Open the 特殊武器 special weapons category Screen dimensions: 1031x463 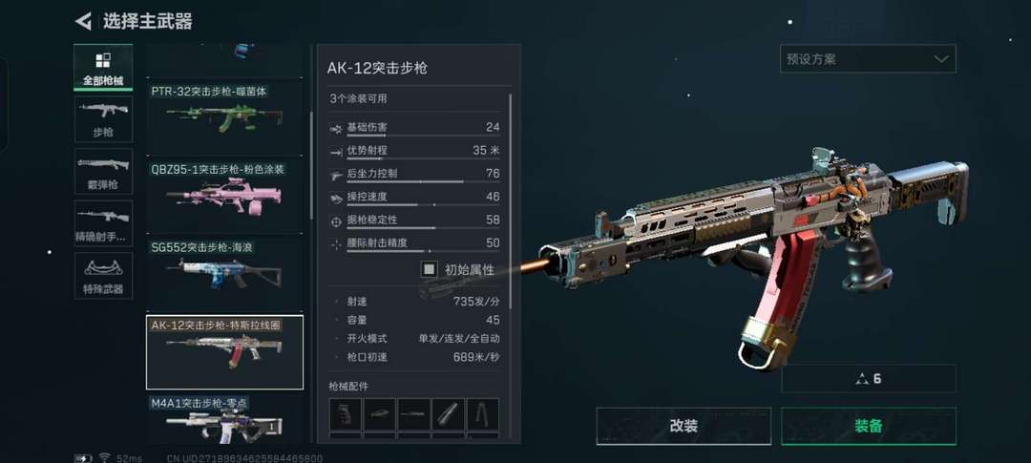point(103,276)
